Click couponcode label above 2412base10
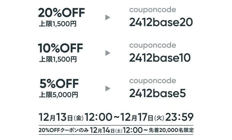232x140 pixels. point(153,45)
